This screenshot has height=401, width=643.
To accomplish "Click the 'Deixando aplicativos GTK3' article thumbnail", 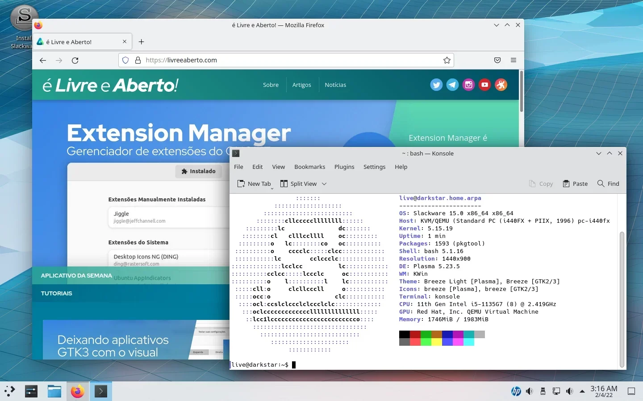I will (136, 340).
